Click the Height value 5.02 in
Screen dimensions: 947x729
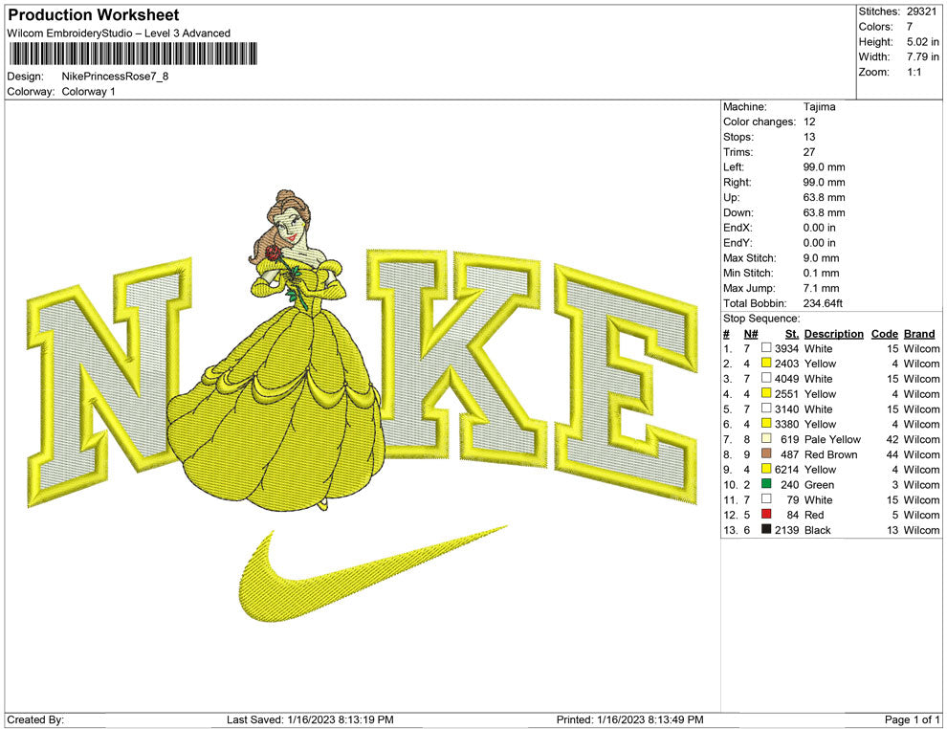click(923, 42)
